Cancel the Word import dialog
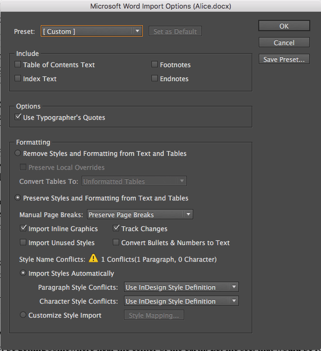This screenshot has height=351, width=321. coord(284,42)
